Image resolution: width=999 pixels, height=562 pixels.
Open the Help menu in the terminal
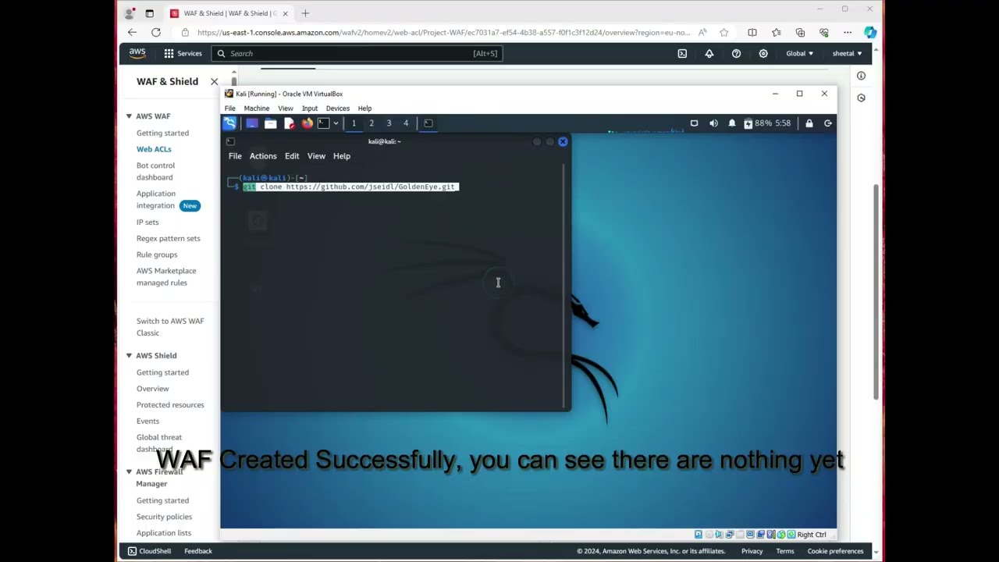pyautogui.click(x=342, y=156)
